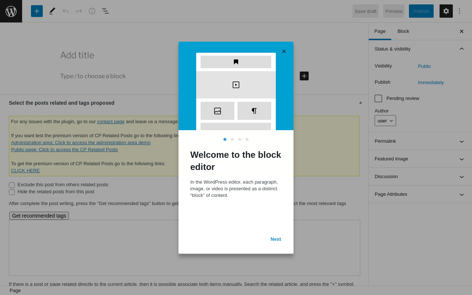
Task: Click the image icon in guide illustration
Action: point(218,111)
